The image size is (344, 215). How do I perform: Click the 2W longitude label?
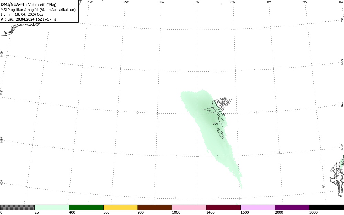[304, 2]
